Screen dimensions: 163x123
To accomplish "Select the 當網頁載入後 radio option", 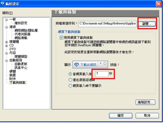I will [x=70, y=74].
